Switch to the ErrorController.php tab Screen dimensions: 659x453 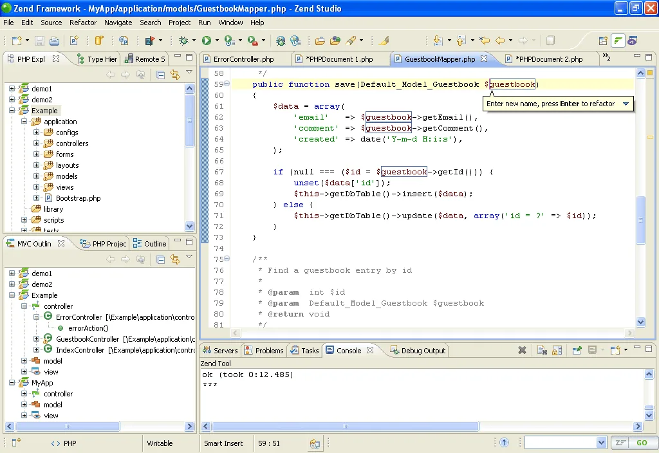tap(243, 59)
